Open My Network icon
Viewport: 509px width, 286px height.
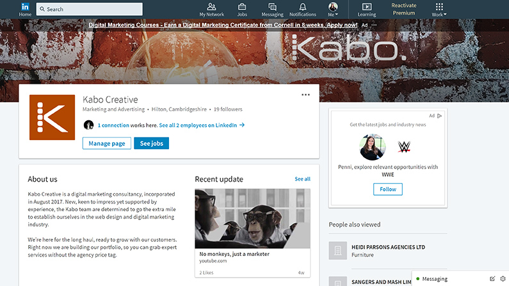click(212, 7)
